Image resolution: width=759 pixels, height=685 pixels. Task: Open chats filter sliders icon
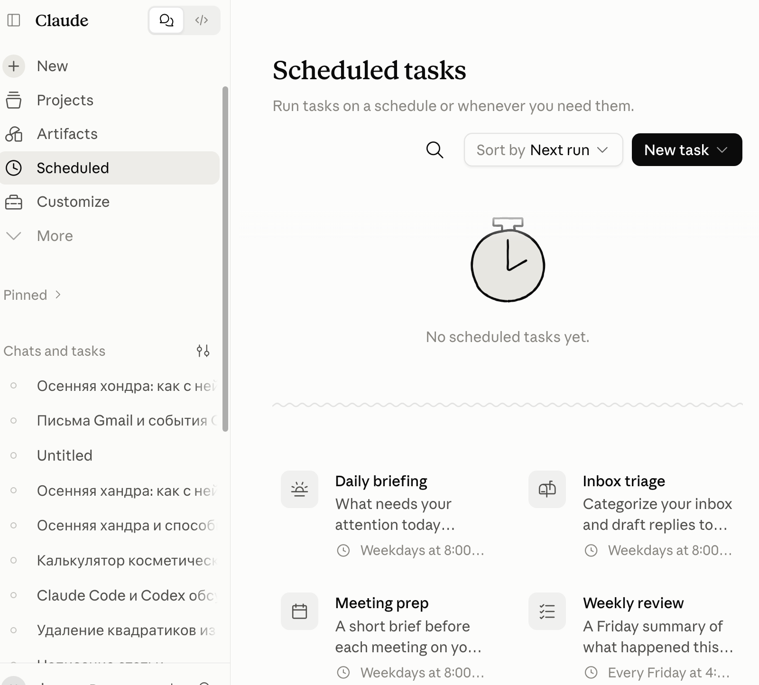click(x=203, y=351)
